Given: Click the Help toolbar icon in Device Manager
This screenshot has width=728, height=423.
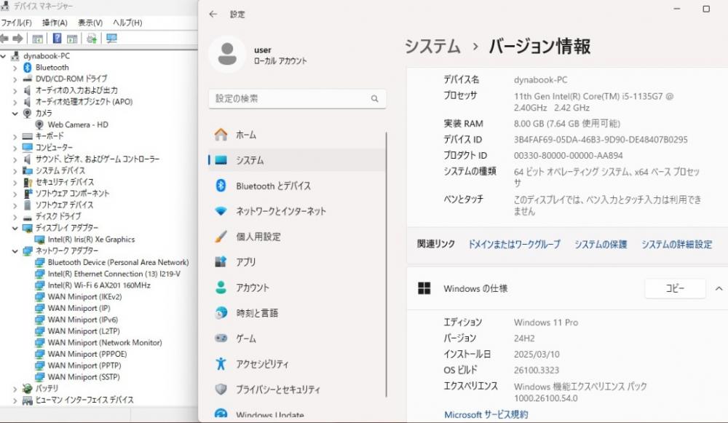Looking at the screenshot, I should click(x=57, y=38).
